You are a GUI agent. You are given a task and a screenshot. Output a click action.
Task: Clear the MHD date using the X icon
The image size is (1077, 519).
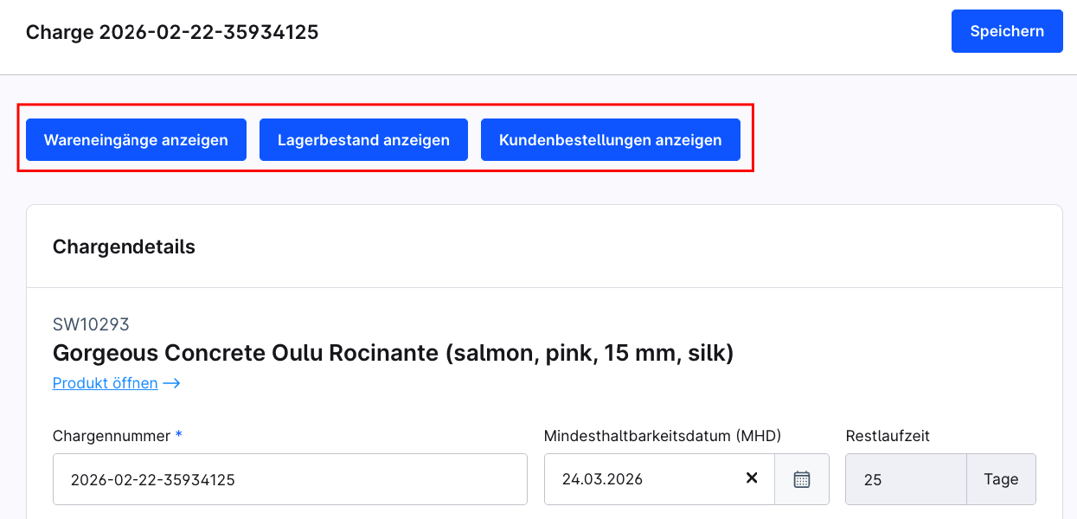(x=751, y=478)
